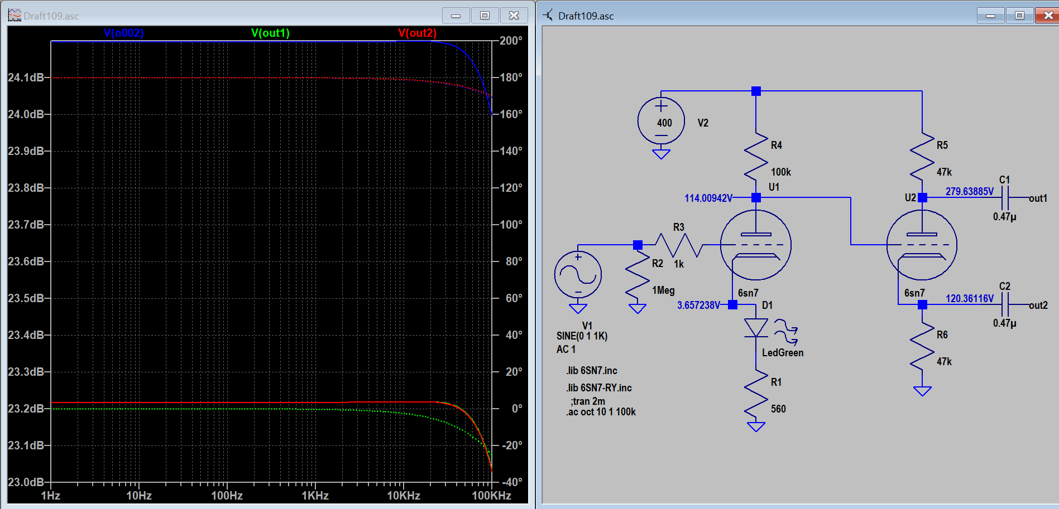Select the U2 6sn7 triode symbol
Image resolution: width=1059 pixels, height=509 pixels.
tap(922, 245)
